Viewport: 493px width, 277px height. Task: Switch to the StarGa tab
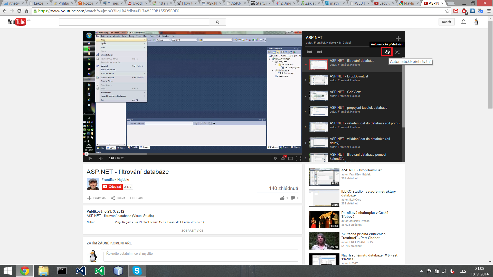click(261, 3)
